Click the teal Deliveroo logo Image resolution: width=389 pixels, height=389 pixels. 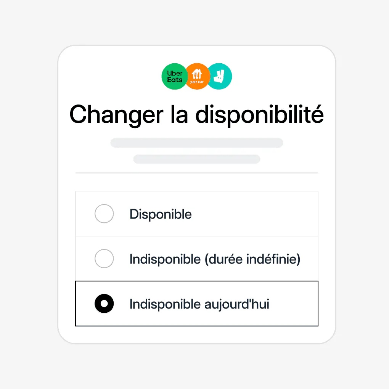[x=220, y=76]
